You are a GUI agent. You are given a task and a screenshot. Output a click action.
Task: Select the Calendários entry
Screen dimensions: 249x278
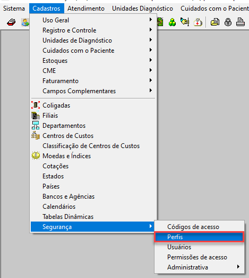93,207
